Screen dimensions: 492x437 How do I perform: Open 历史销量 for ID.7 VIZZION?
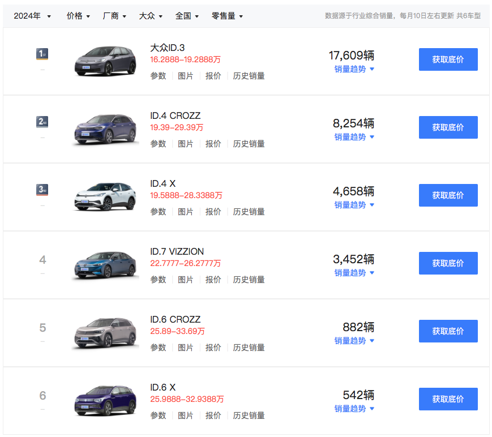(249, 280)
